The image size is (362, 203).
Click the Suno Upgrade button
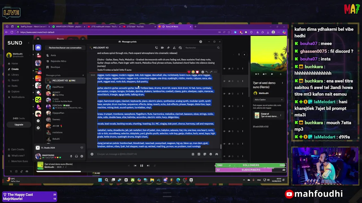tap(19, 125)
